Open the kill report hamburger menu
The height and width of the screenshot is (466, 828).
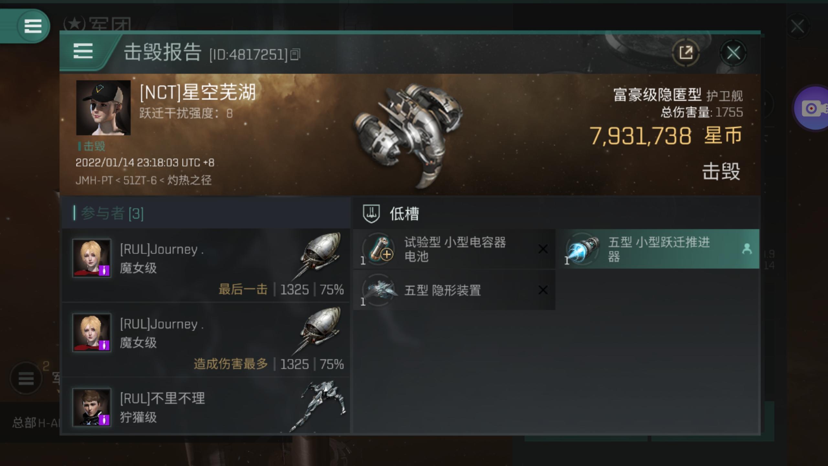(83, 51)
